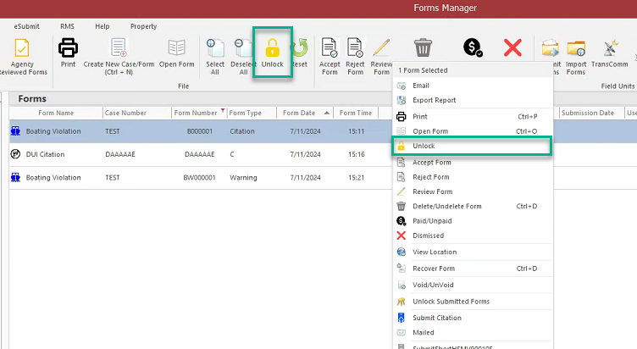Select Void/UnVoid context menu entry

click(x=433, y=285)
